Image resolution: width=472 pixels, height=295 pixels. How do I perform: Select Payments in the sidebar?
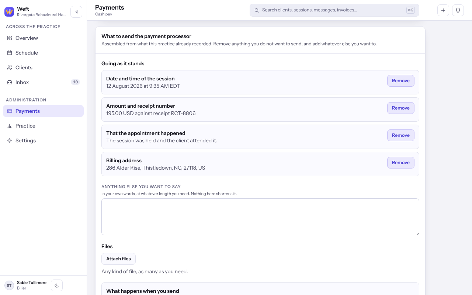[44, 111]
